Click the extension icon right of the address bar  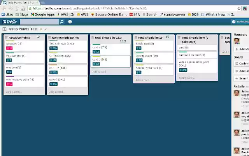coord(245,9)
